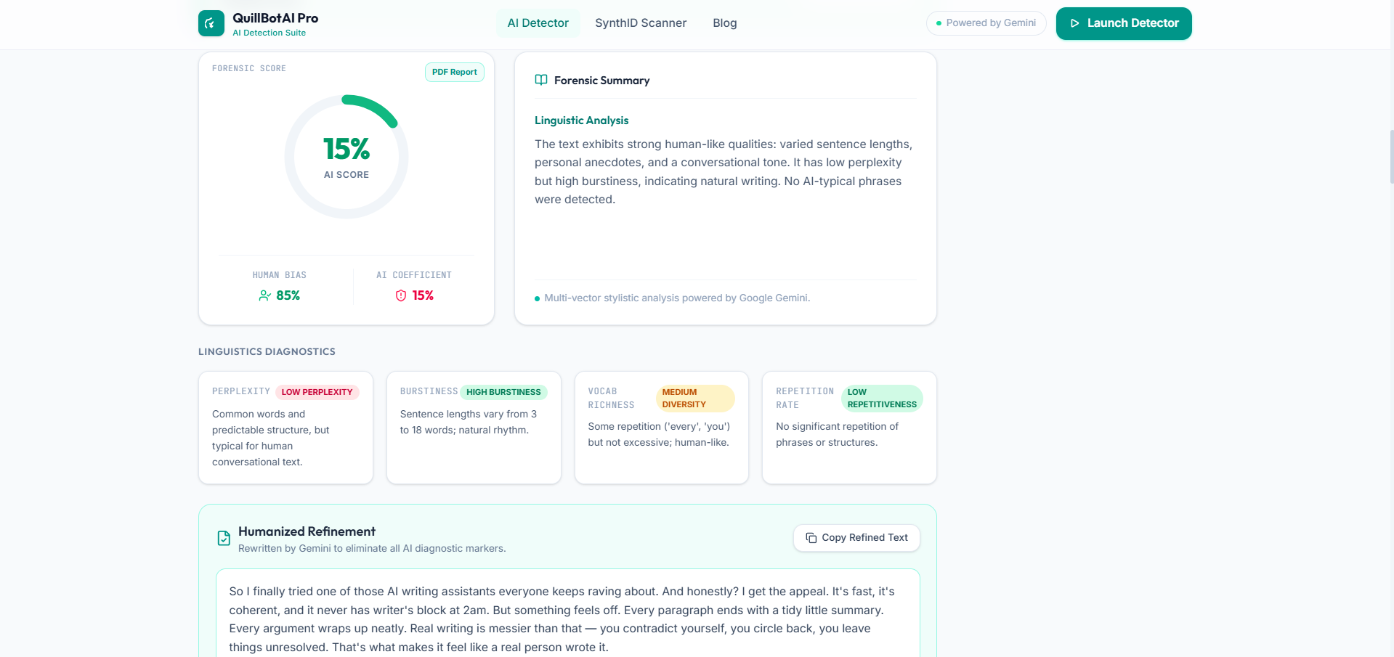Click the 15% AI score gauge
This screenshot has width=1394, height=657.
pyautogui.click(x=347, y=156)
